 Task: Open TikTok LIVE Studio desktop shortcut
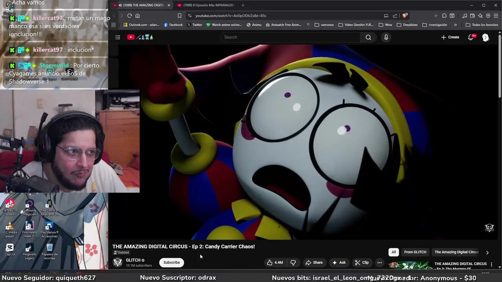(10, 208)
